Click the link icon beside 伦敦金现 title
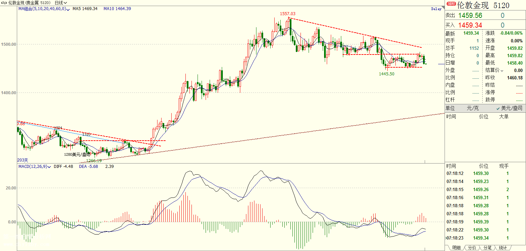 (x=4, y=2)
